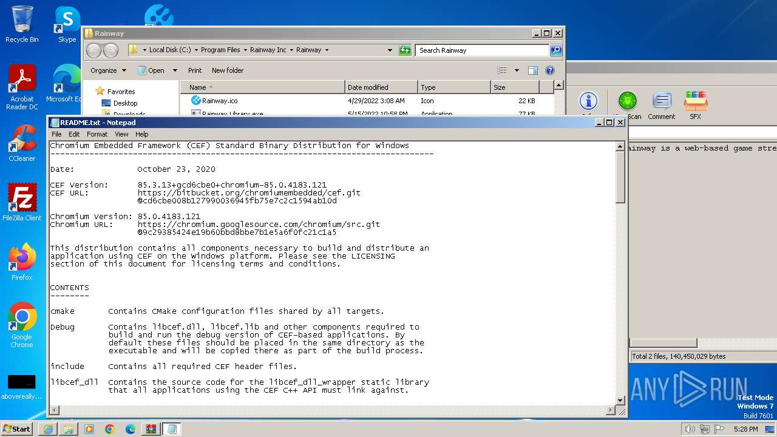
Task: Open Recycle Bin desktop icon
Action: point(22,24)
